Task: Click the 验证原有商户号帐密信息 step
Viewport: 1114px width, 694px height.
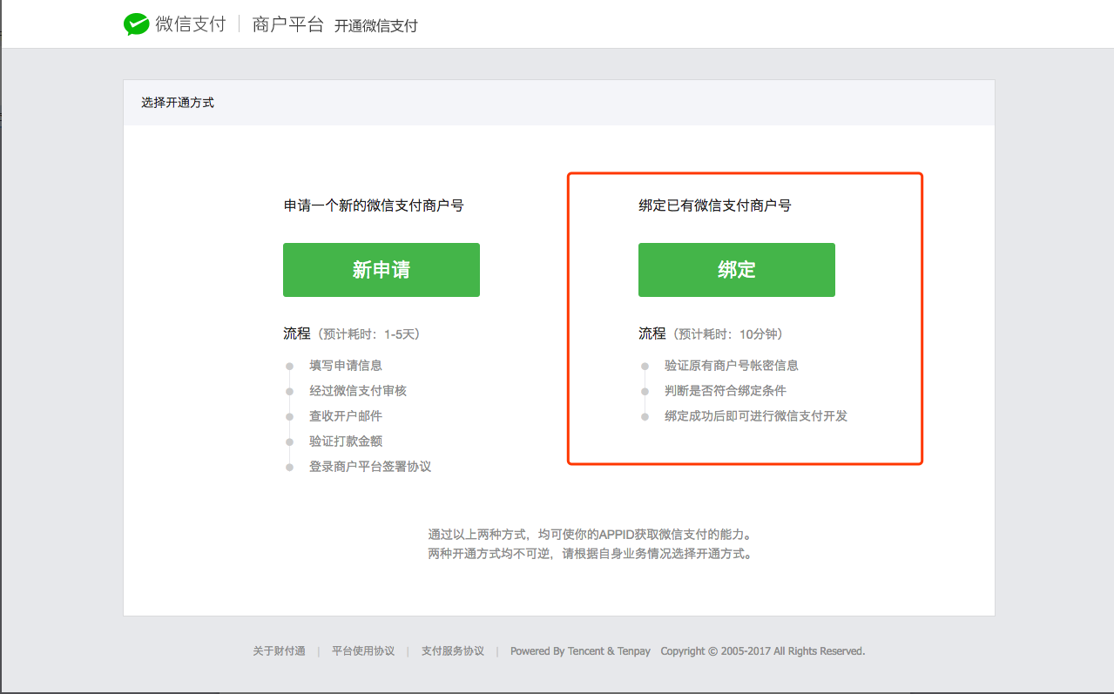Action: coord(732,366)
